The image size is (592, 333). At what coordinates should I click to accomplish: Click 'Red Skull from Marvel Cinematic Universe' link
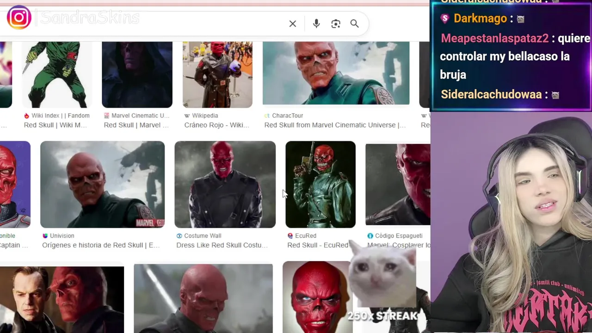[x=335, y=125]
